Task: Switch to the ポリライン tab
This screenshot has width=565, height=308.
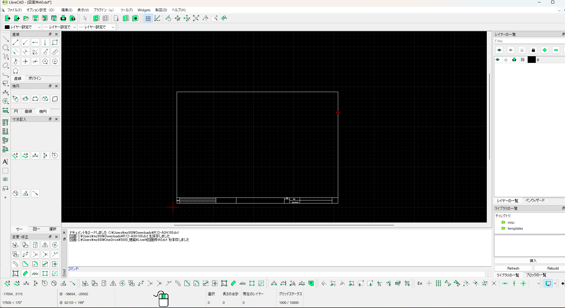Action: pyautogui.click(x=35, y=78)
